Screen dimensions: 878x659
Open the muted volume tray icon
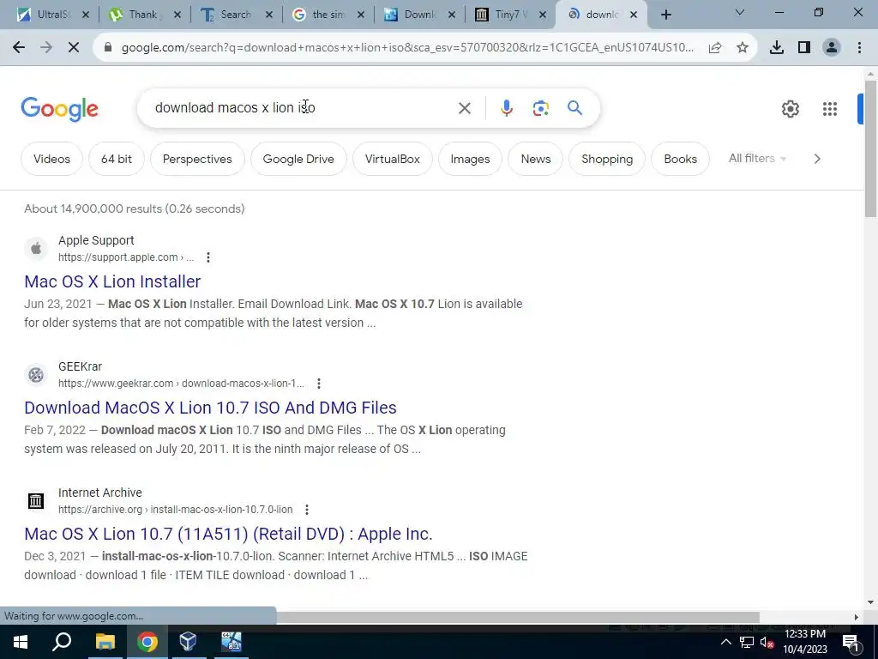click(767, 642)
